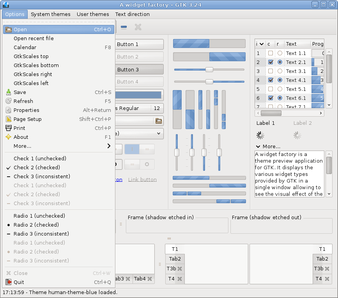Click the folder icon in file chooser field
Screen dimensions: 338x298
click(159, 121)
